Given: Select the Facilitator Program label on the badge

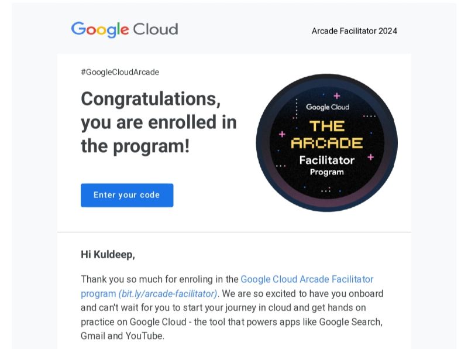Looking at the screenshot, I should 327,166.
